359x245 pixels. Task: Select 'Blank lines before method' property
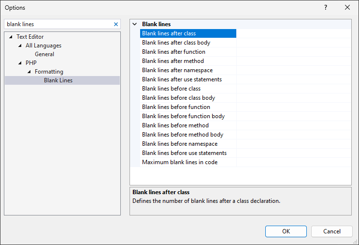(x=188, y=125)
